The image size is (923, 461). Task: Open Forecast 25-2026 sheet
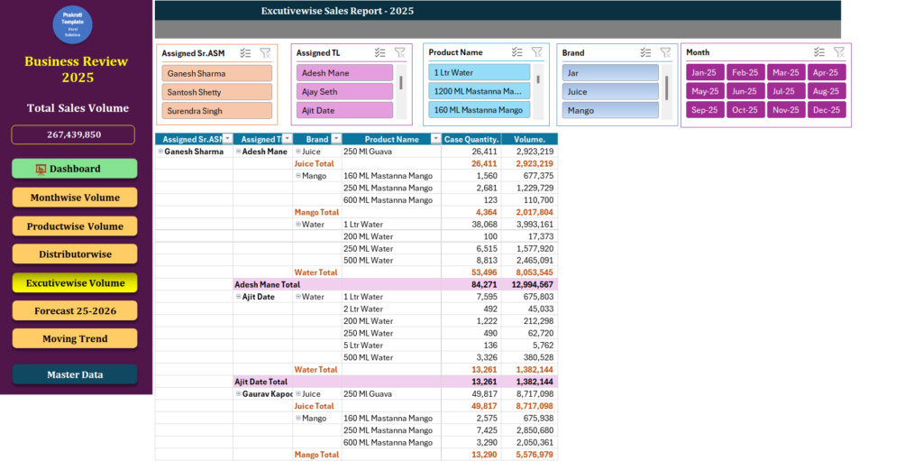75,310
